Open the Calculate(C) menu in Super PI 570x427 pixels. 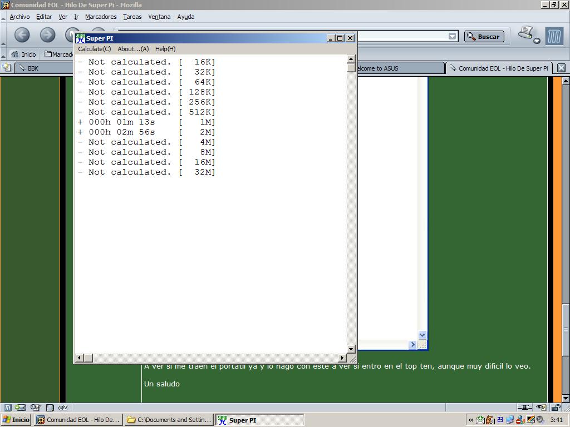[94, 49]
